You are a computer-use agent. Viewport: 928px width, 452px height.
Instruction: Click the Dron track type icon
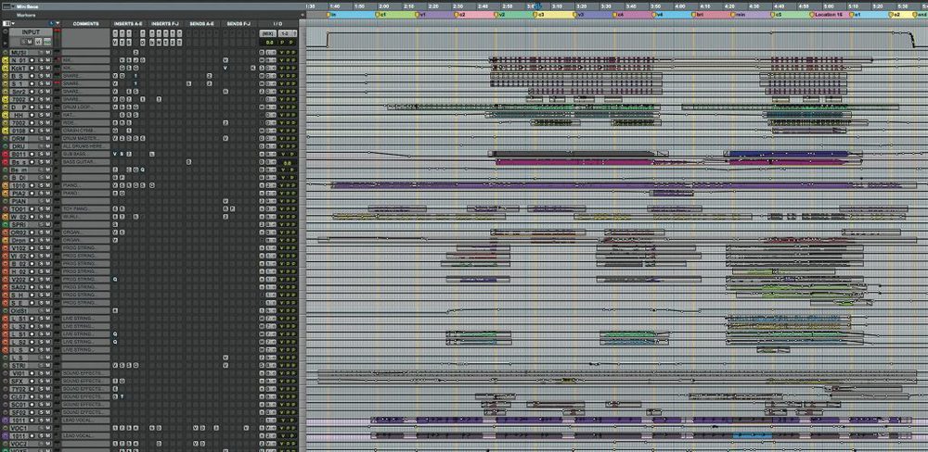(x=6, y=240)
